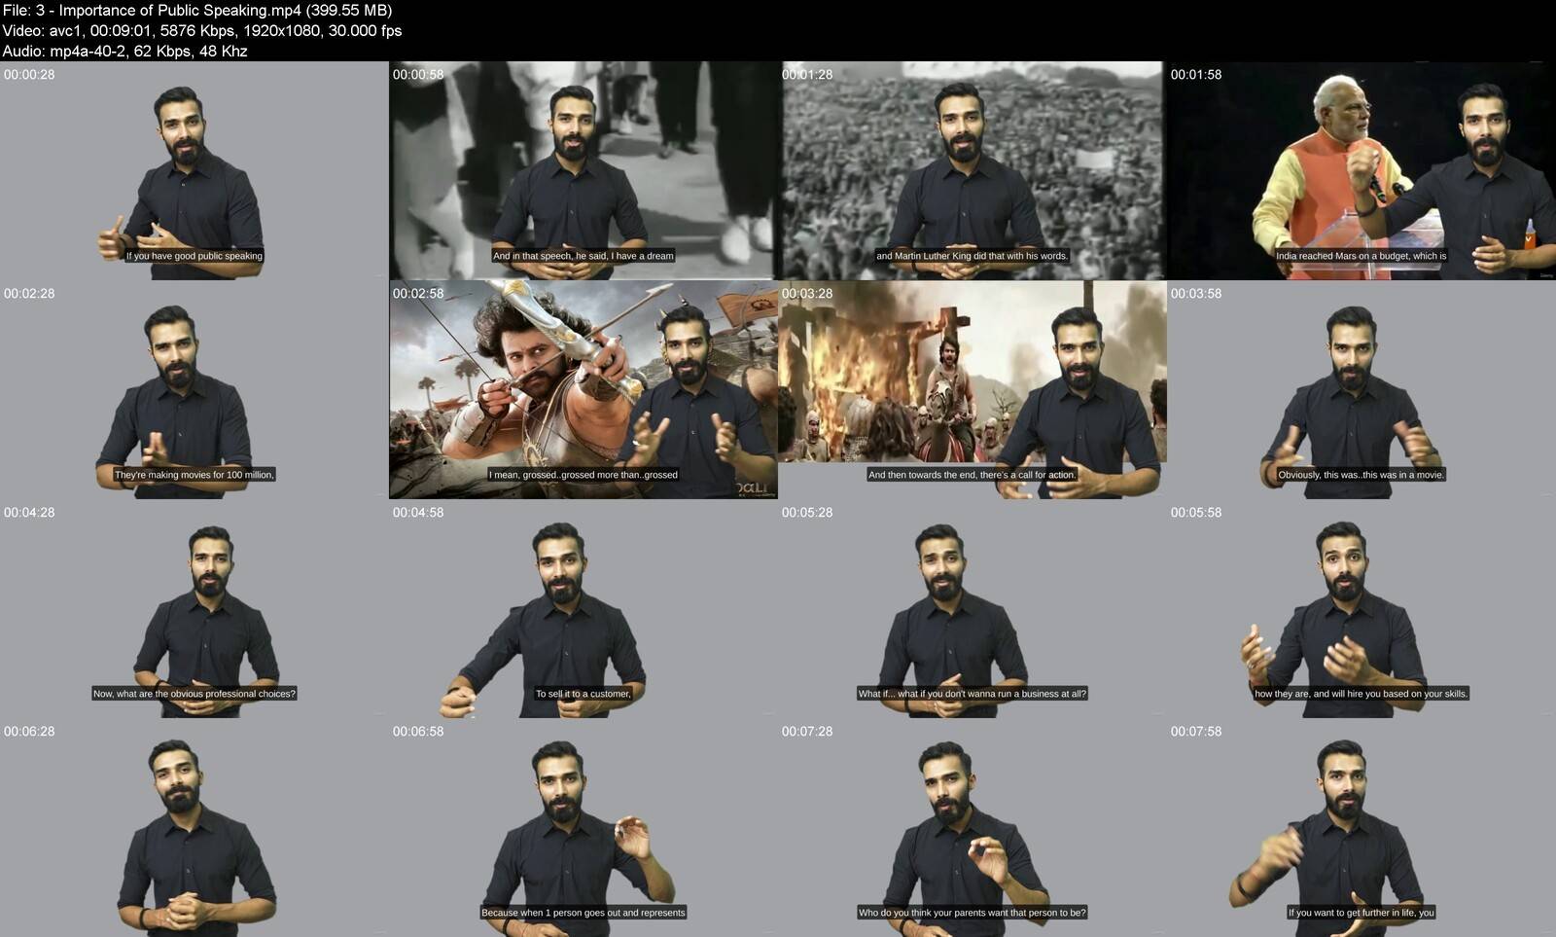This screenshot has width=1556, height=937.
Task: Click the 00:01:28 timestamp label
Action: tap(807, 75)
